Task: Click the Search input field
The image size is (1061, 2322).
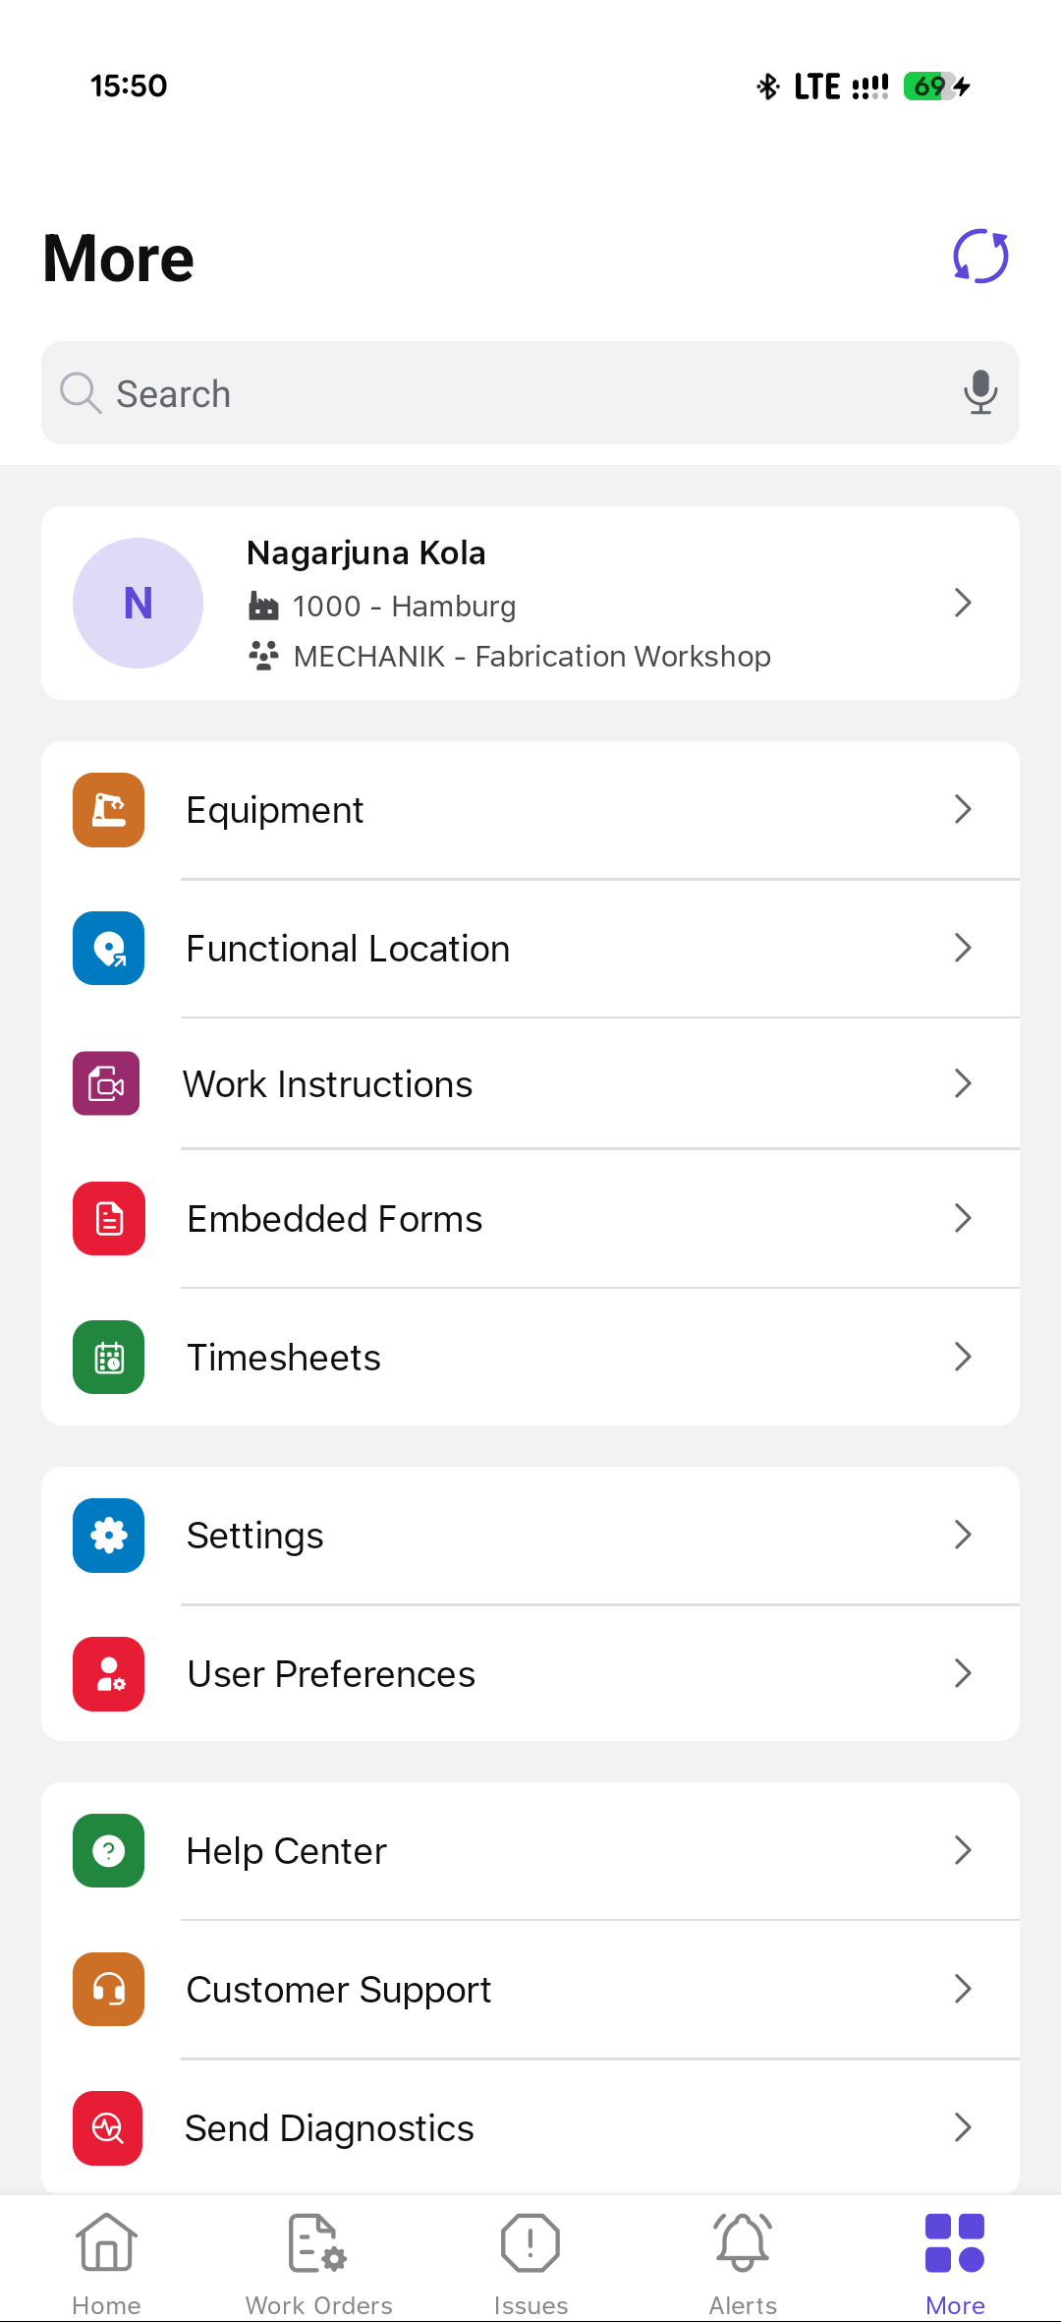Action: pyautogui.click(x=511, y=393)
